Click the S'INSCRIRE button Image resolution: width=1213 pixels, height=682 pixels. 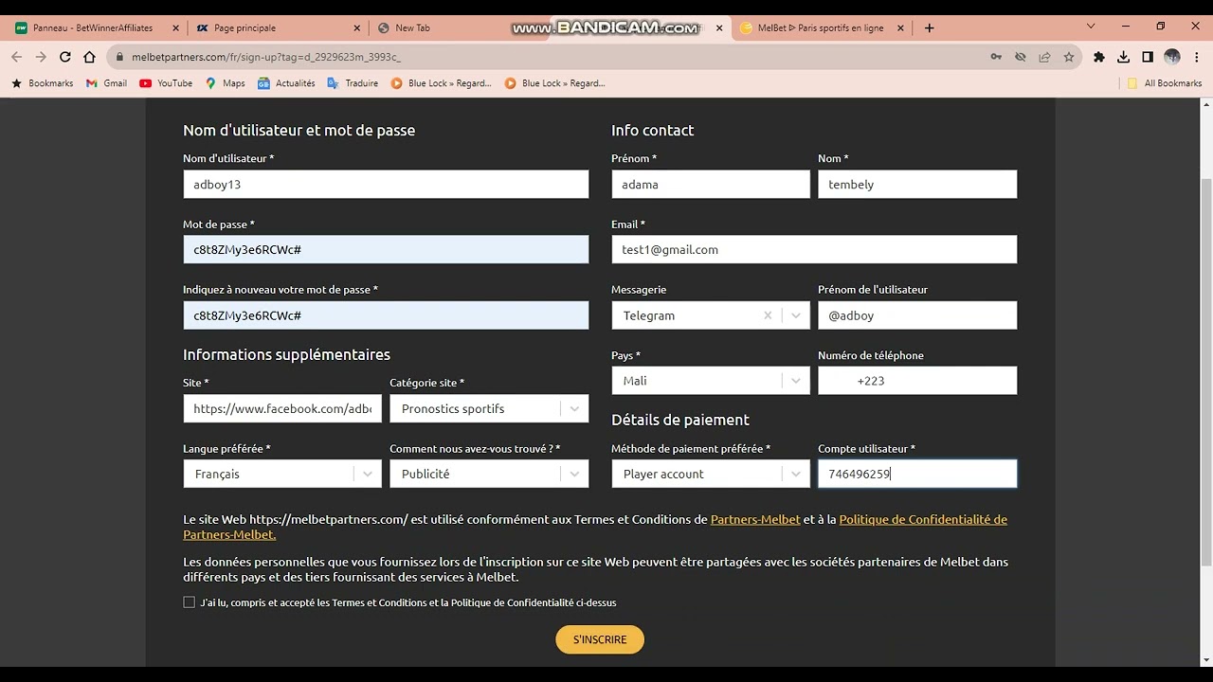600,639
